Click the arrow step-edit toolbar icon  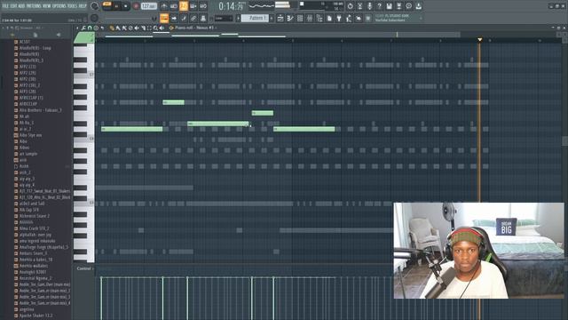coord(174,18)
